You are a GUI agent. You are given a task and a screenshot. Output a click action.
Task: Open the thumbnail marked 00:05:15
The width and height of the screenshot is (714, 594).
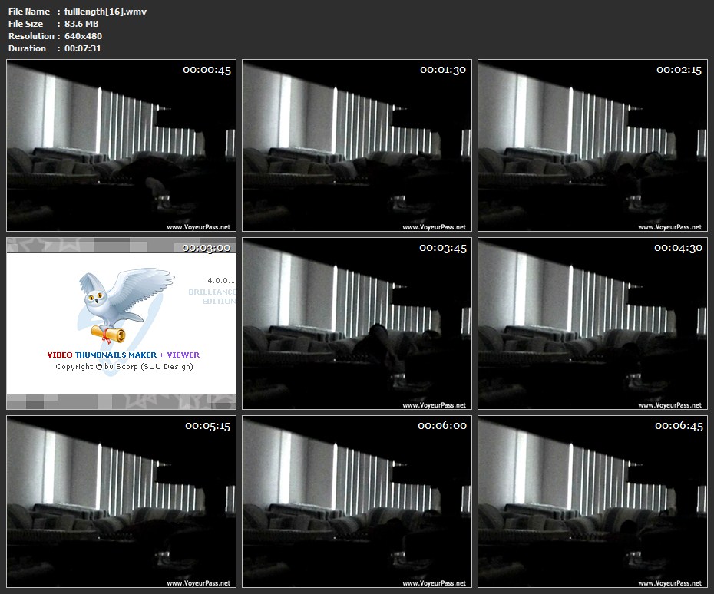(121, 502)
